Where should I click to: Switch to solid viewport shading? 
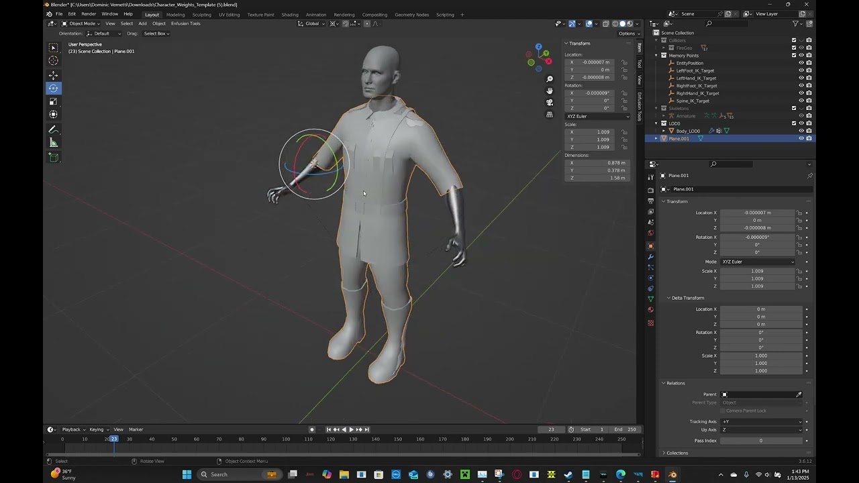622,23
